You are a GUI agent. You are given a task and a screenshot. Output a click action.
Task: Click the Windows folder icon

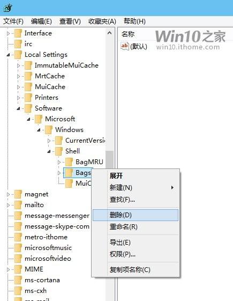(49, 130)
